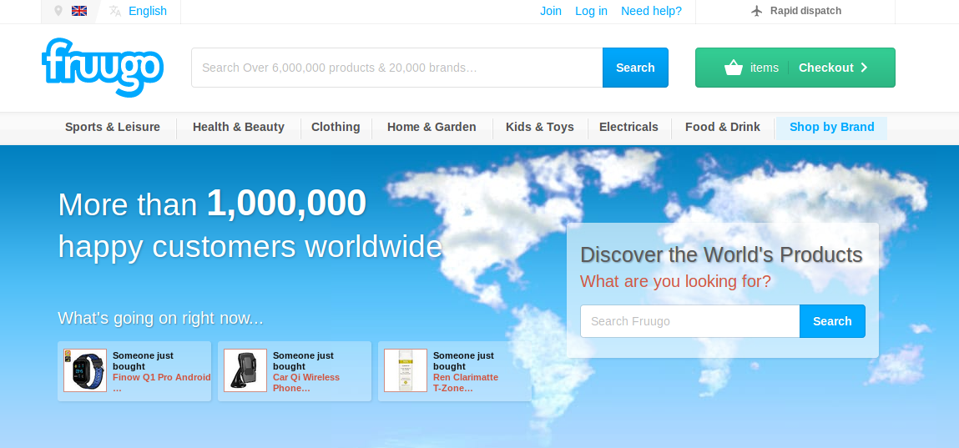The image size is (959, 448).
Task: Open the Log in link
Action: [591, 11]
